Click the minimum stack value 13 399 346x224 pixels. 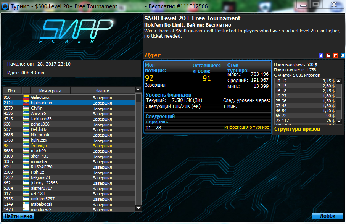pyautogui.click(x=261, y=86)
